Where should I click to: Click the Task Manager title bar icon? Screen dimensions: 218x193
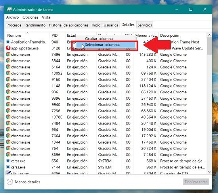click(x=9, y=9)
